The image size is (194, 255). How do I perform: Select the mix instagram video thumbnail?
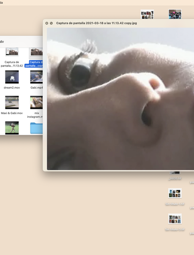pos(36,102)
